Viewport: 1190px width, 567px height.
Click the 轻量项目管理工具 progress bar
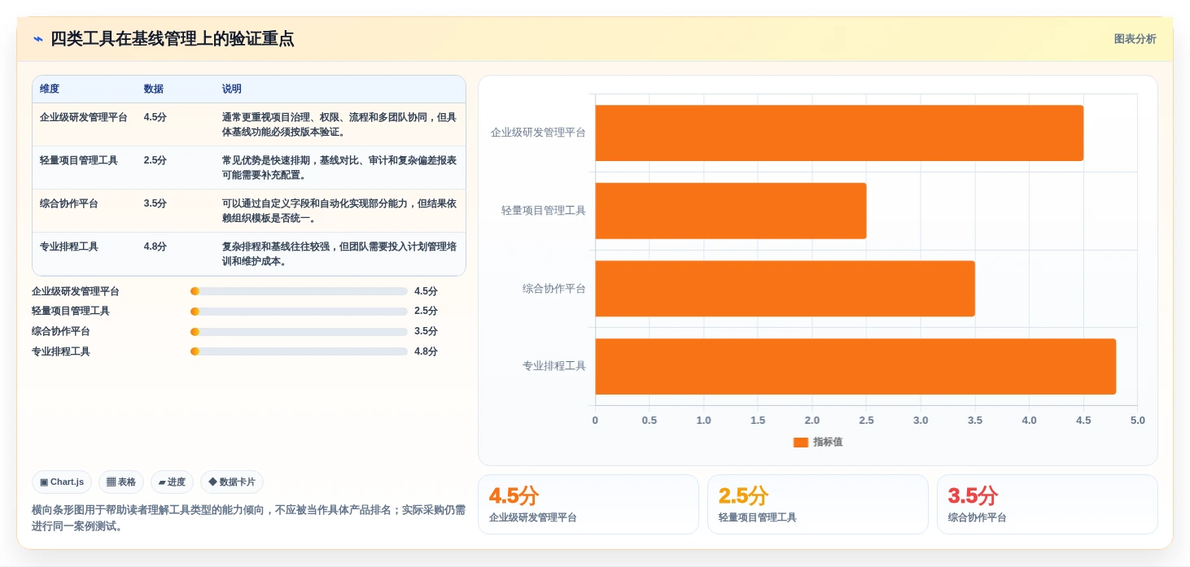299,312
